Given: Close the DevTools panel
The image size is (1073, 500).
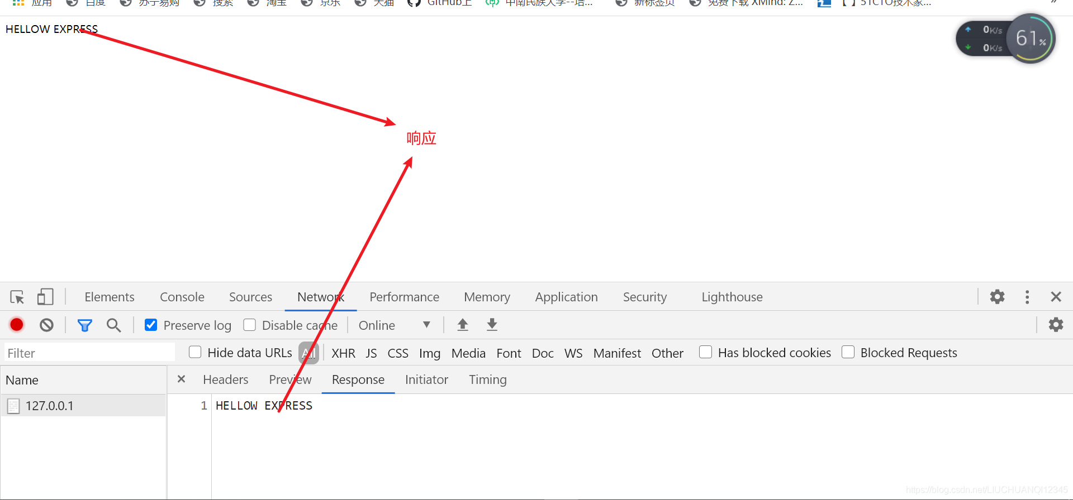Looking at the screenshot, I should click(1056, 297).
